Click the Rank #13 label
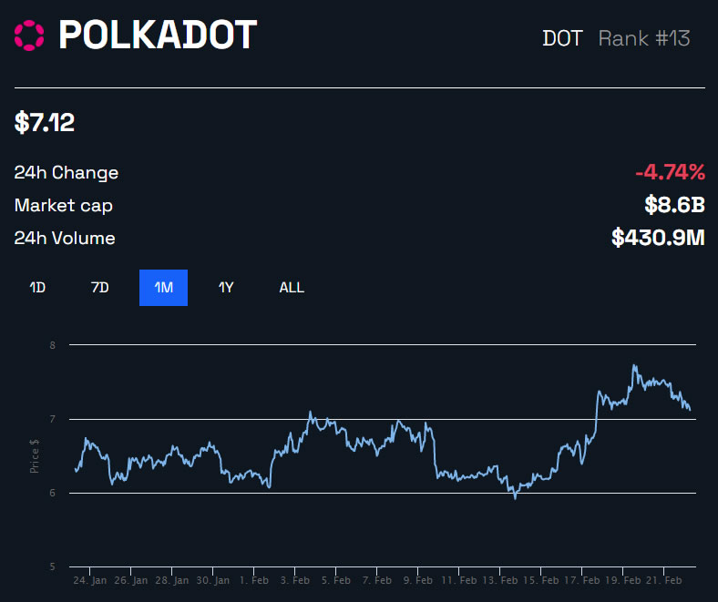The width and height of the screenshot is (718, 602). point(644,38)
